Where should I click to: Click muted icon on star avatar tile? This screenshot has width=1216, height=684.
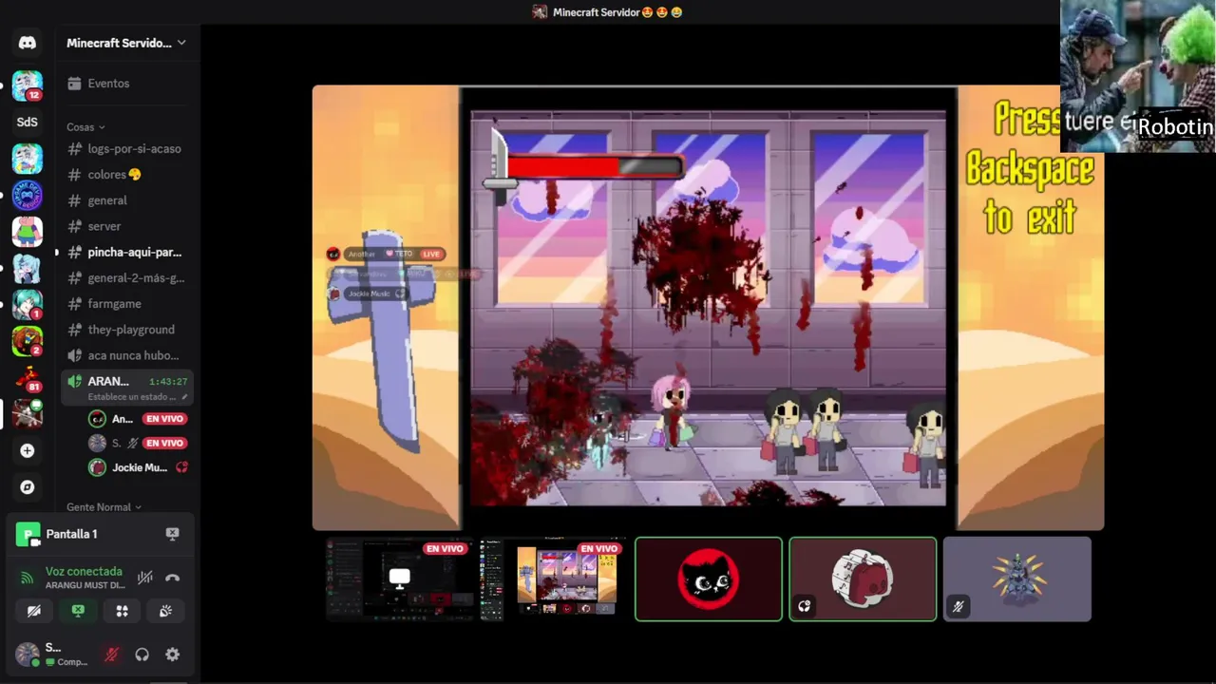[959, 606]
